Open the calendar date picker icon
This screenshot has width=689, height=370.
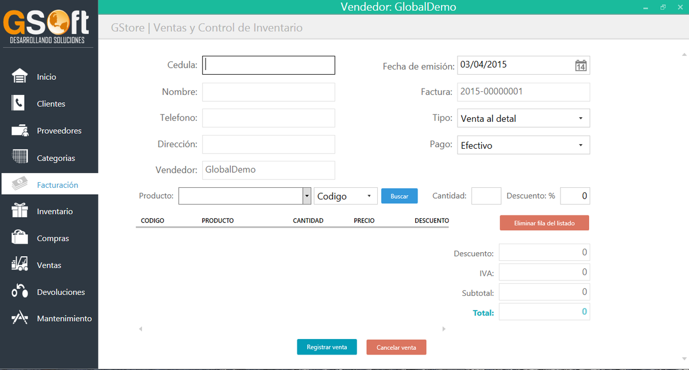click(581, 65)
